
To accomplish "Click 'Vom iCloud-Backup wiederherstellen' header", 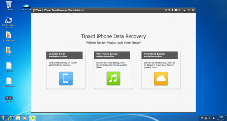I will pyautogui.click(x=160, y=55).
